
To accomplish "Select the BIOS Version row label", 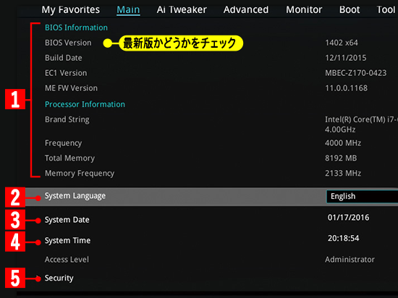I will point(68,43).
